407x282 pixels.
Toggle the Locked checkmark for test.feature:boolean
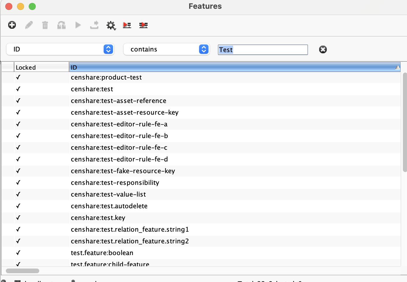pyautogui.click(x=18, y=253)
